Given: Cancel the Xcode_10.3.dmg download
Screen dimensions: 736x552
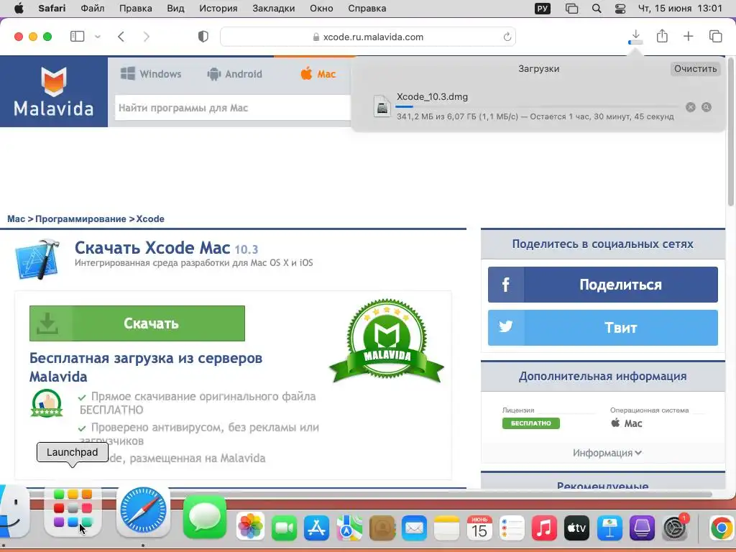Looking at the screenshot, I should 691,107.
